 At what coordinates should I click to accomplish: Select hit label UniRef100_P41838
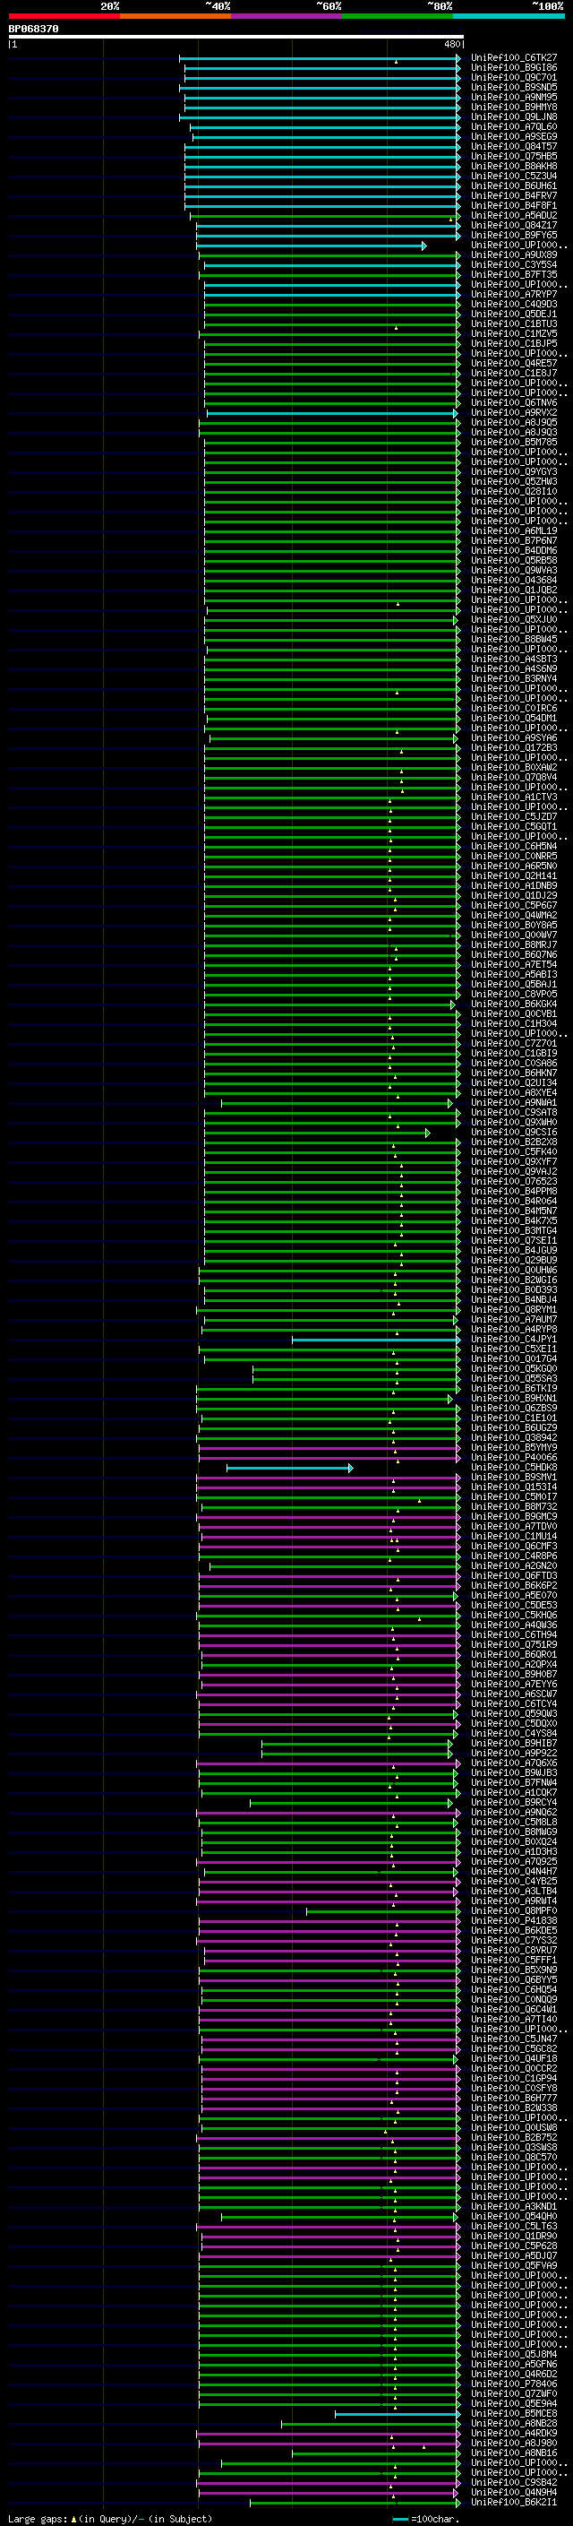(514, 1921)
